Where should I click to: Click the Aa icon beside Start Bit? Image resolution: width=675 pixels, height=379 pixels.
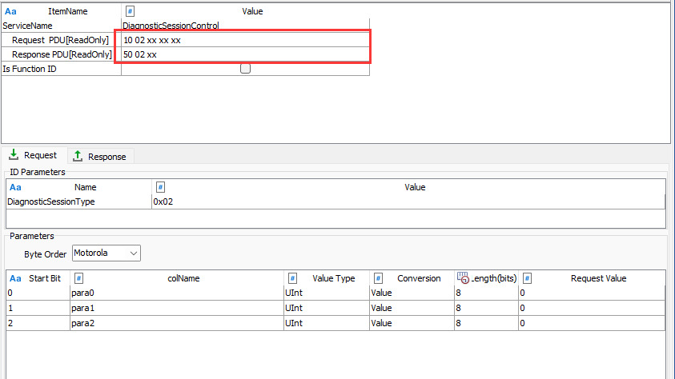point(15,278)
